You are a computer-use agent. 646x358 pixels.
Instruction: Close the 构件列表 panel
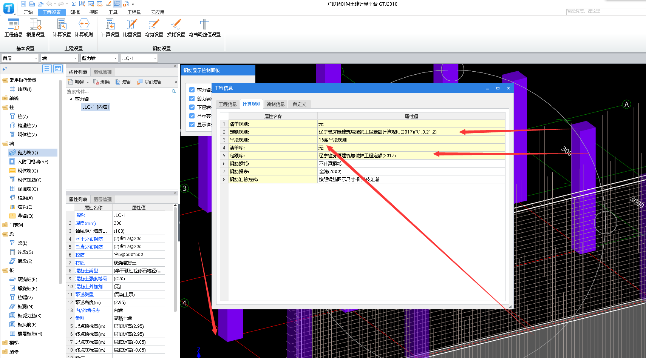coord(175,66)
